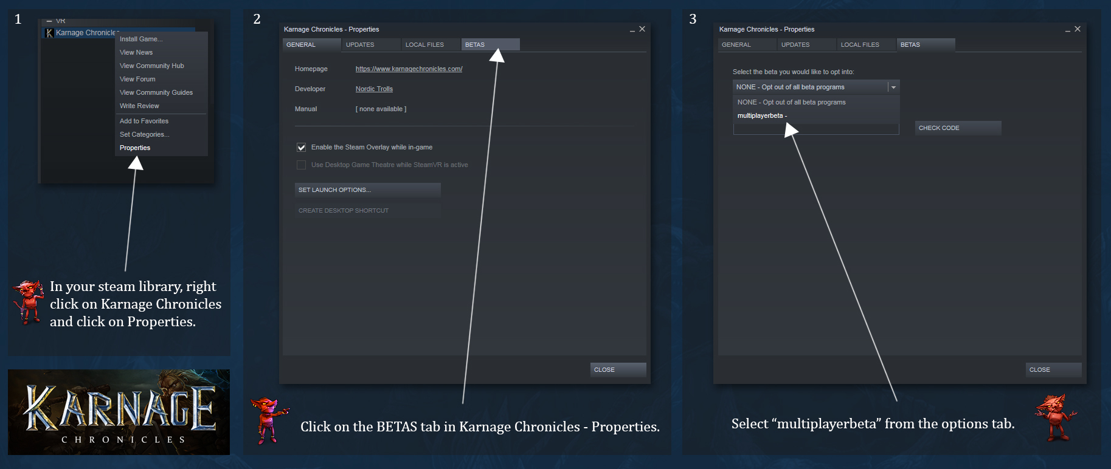Close the step 2 Properties window with X

click(642, 29)
